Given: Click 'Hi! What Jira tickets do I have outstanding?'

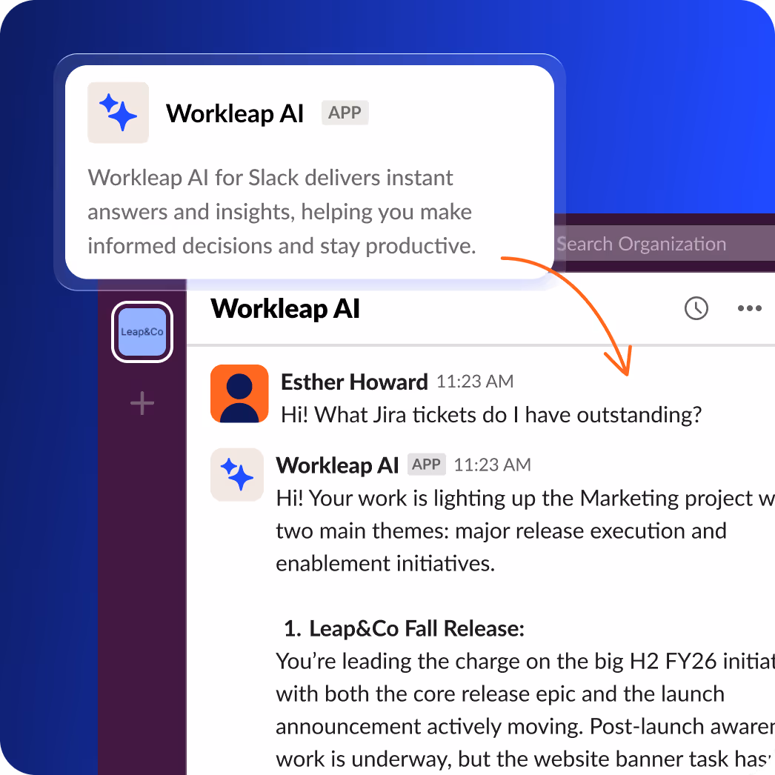Looking at the screenshot, I should pyautogui.click(x=491, y=415).
